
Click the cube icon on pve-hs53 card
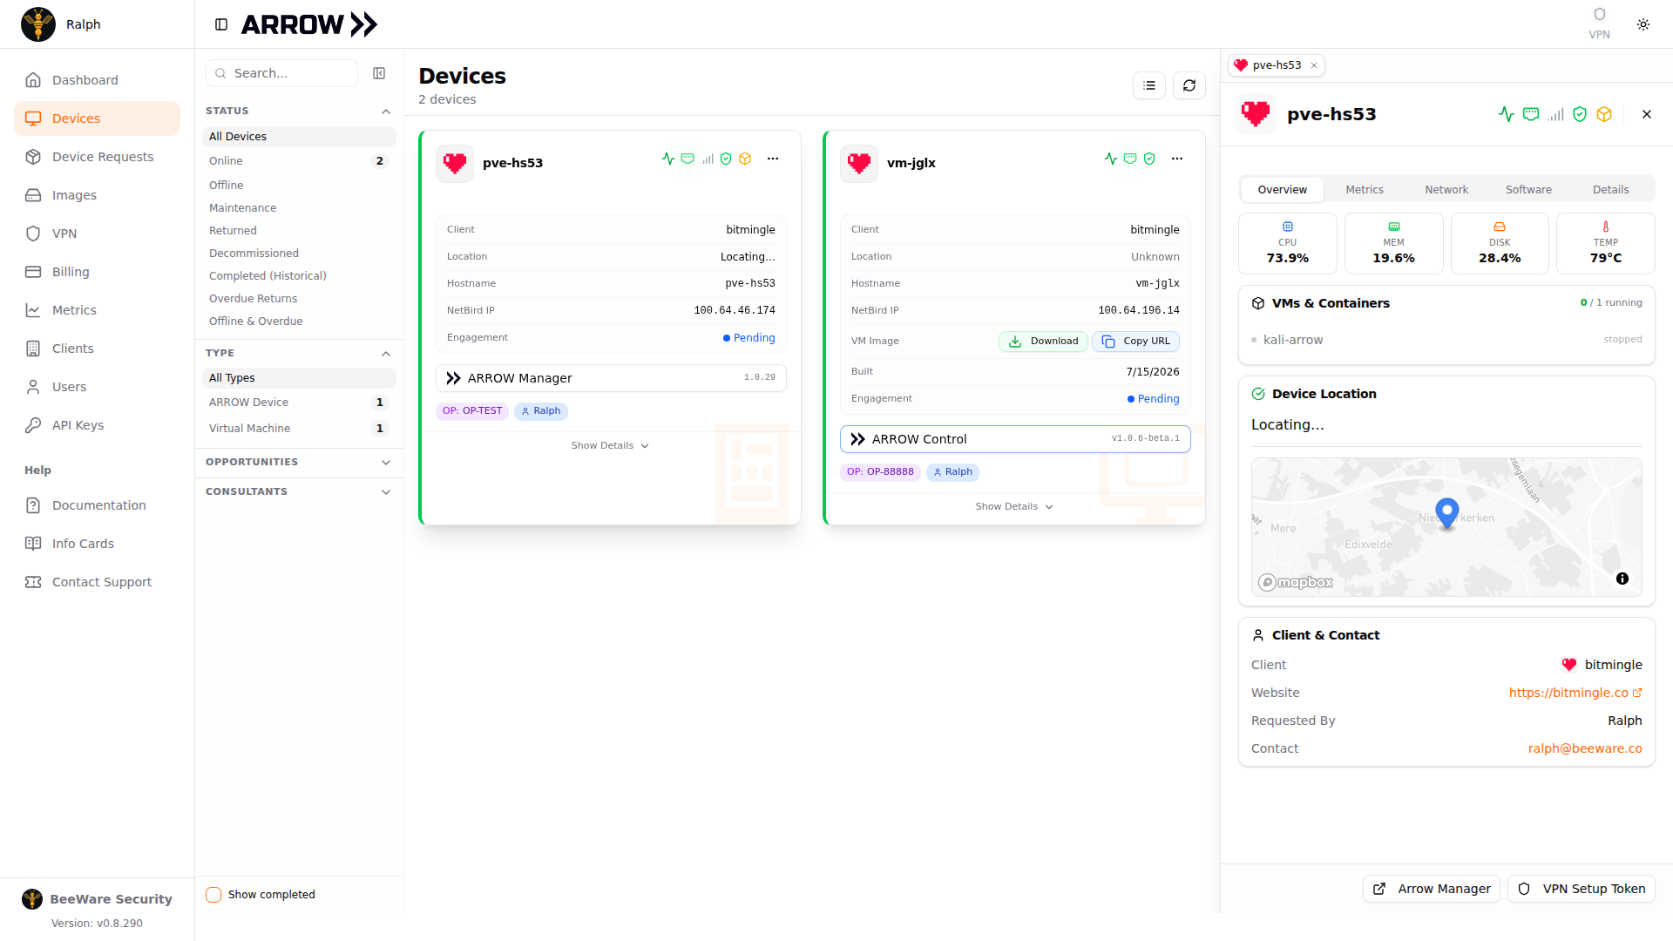(745, 159)
